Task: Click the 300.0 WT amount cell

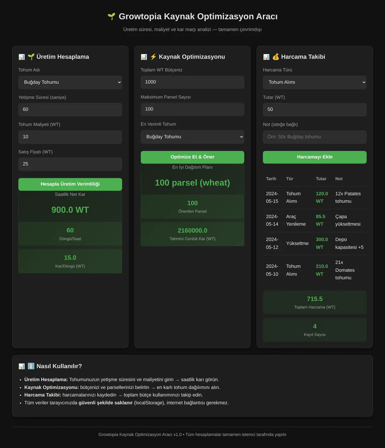Action: pyautogui.click(x=322, y=243)
